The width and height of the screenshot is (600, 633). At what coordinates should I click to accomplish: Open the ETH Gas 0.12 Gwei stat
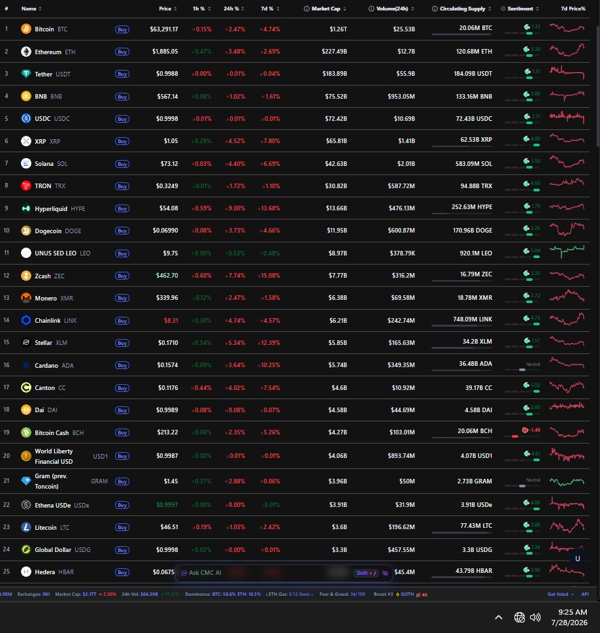click(290, 594)
